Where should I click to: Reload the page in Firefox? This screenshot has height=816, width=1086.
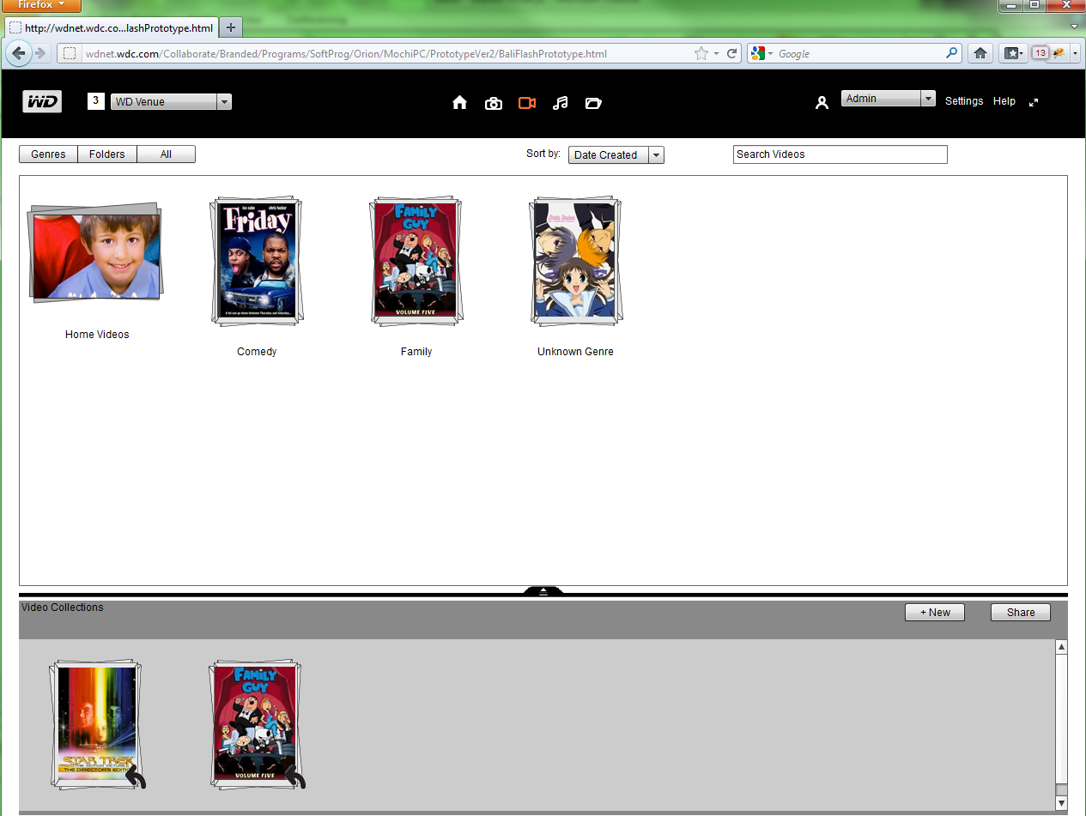click(x=732, y=53)
